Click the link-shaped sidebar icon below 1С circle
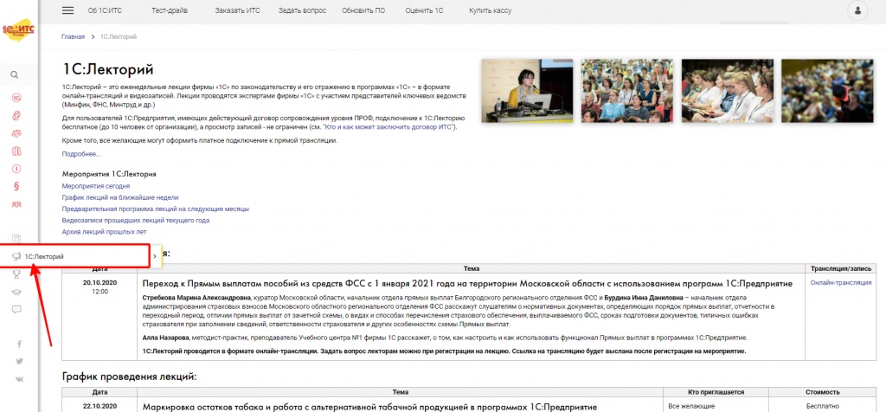This screenshot has height=412, width=886. 16,115
